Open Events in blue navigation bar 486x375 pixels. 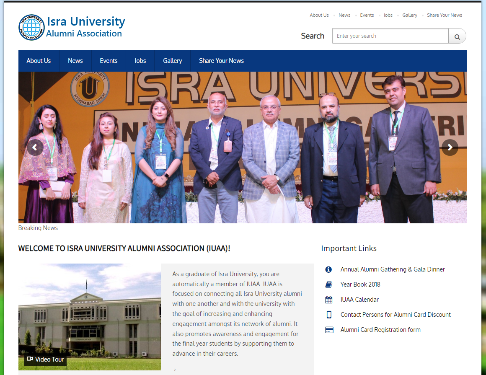point(109,61)
